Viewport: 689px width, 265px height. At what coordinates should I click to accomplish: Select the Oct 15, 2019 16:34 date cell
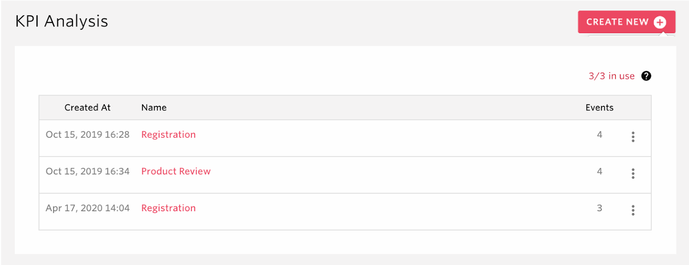click(87, 171)
